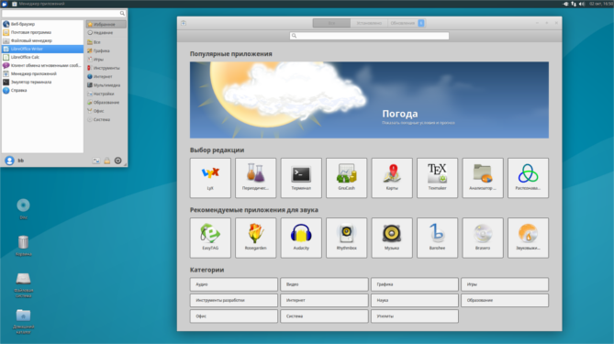Open the Офис category button
Viewport: 614px width, 344px height.
click(234, 316)
